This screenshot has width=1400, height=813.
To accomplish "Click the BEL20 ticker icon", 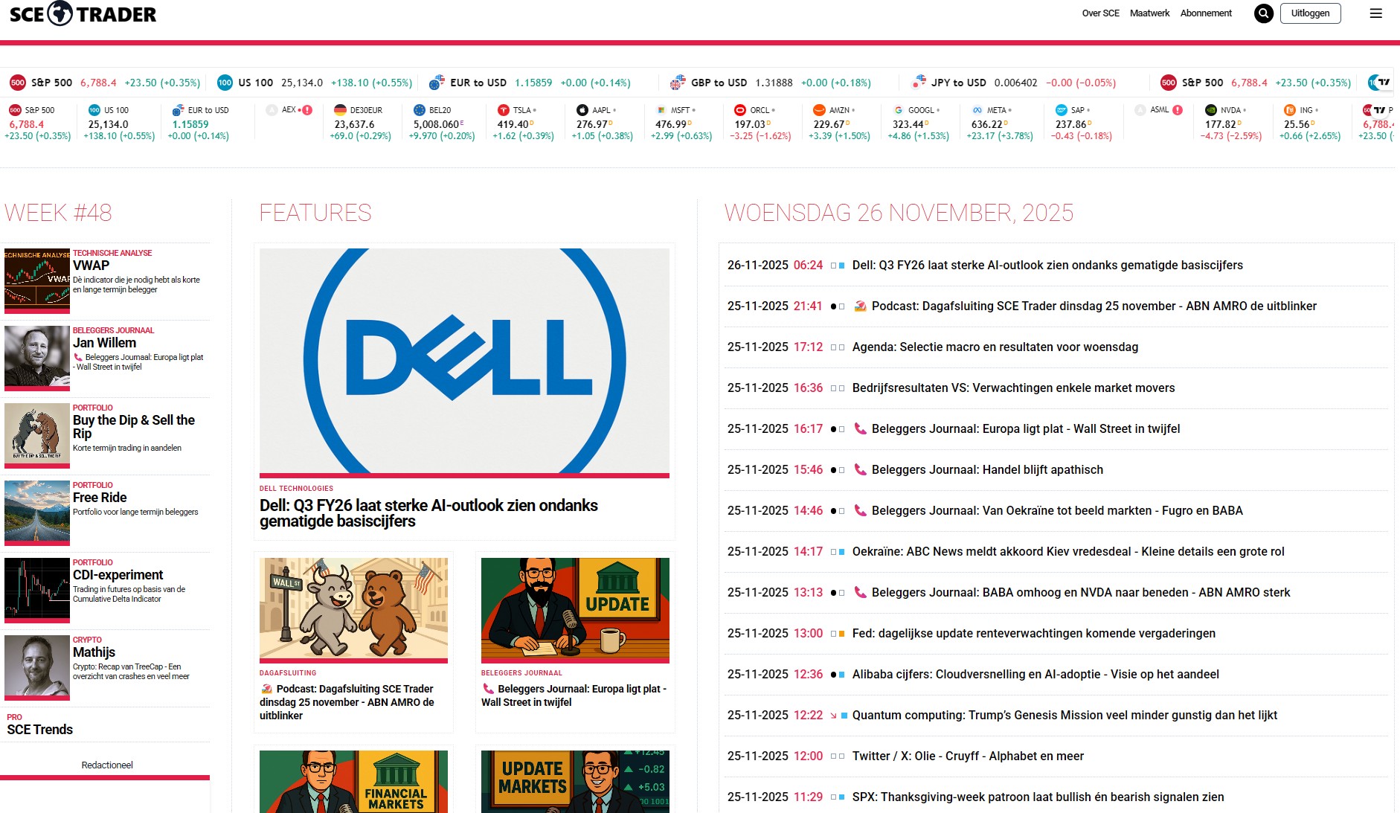I will pos(420,110).
